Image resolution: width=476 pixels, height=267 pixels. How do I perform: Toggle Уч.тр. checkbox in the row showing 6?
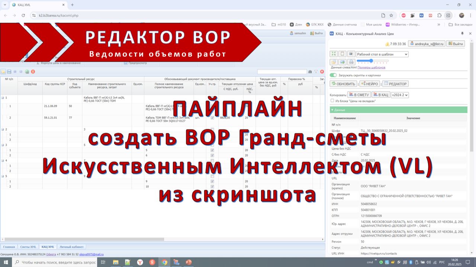(212, 155)
